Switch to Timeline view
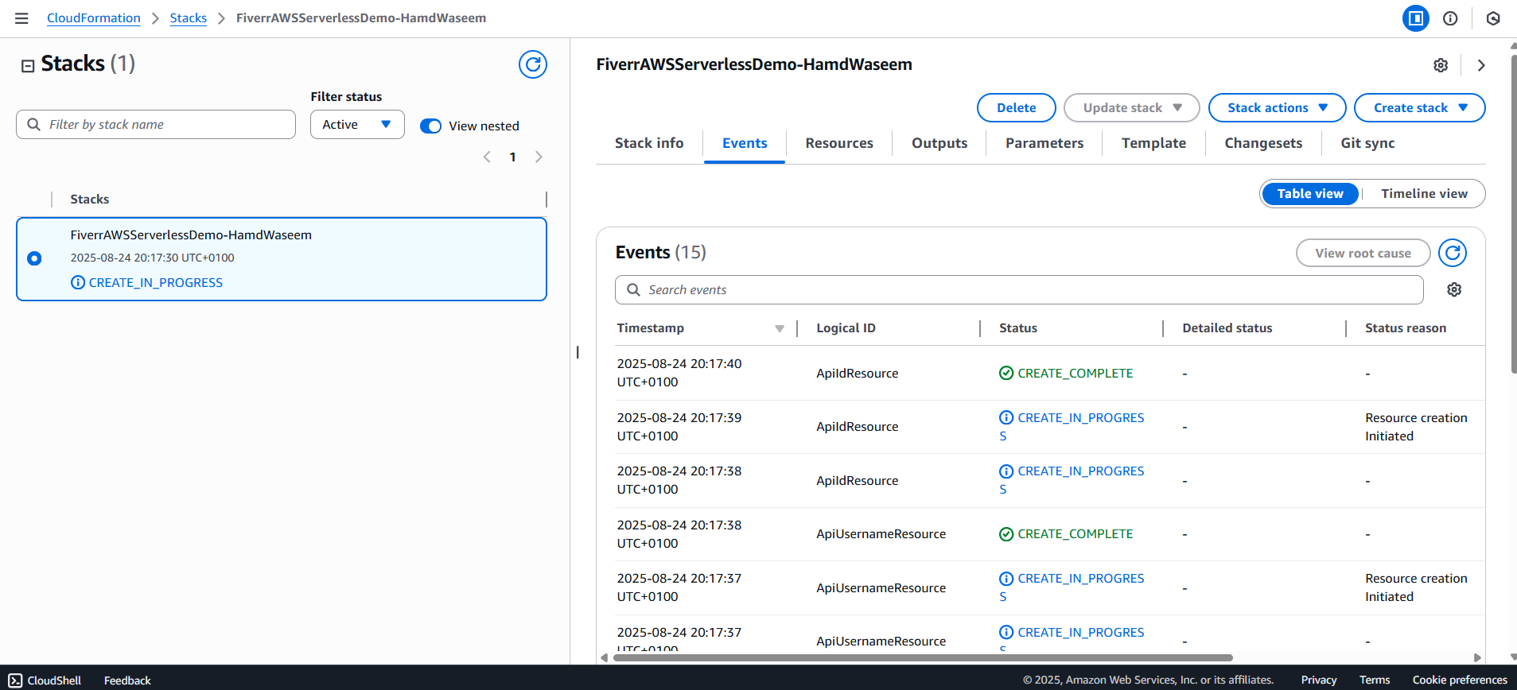 pos(1424,194)
